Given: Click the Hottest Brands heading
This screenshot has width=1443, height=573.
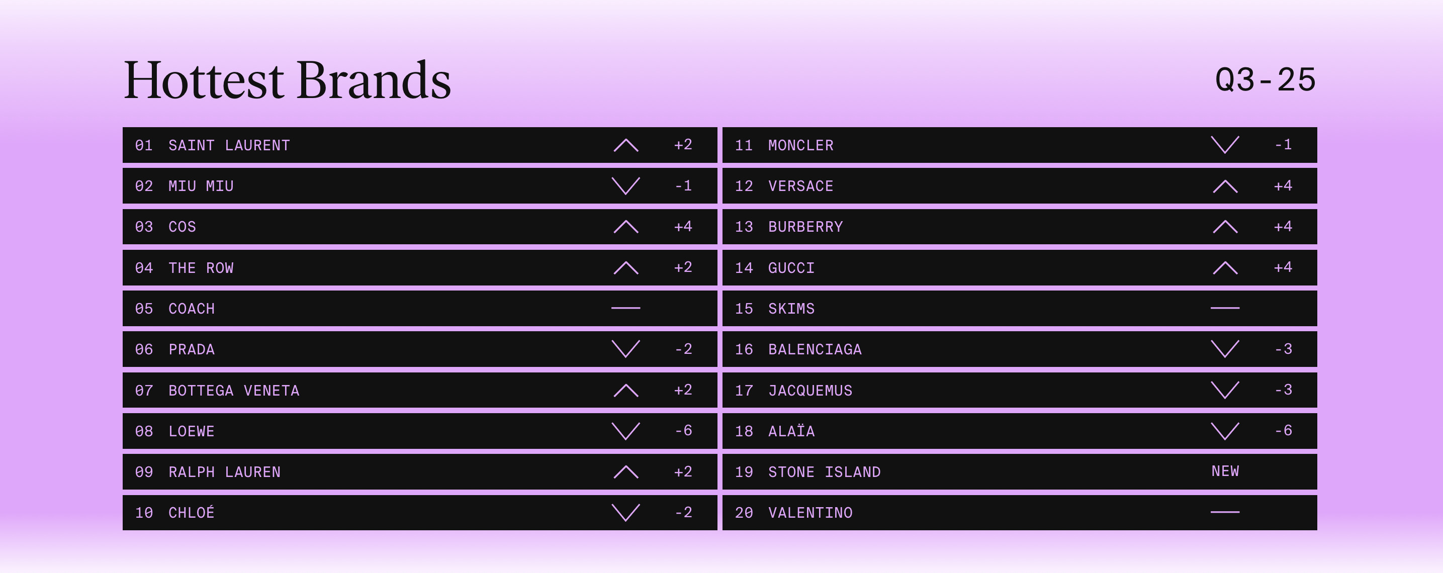Looking at the screenshot, I should point(287,80).
